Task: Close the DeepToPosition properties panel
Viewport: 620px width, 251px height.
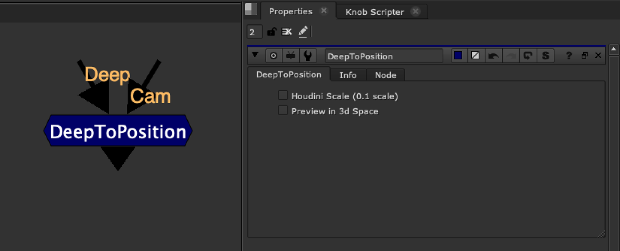Action: click(x=598, y=55)
